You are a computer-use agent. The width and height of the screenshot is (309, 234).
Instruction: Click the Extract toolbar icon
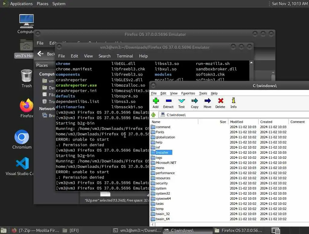(168, 103)
